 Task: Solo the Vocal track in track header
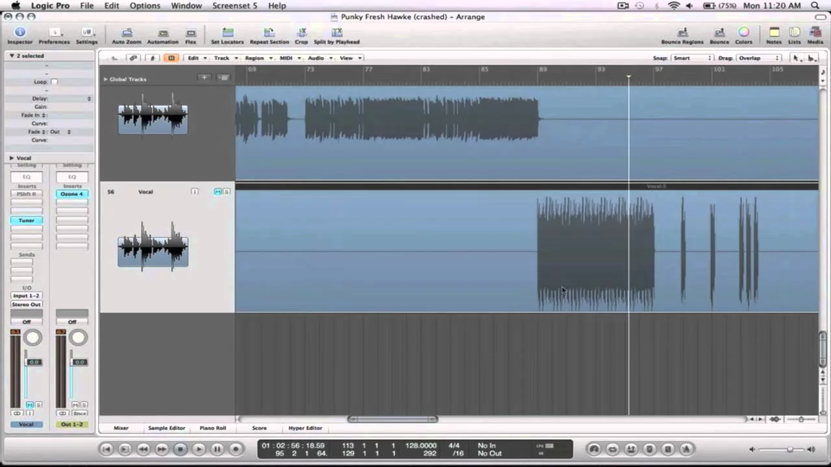point(226,191)
